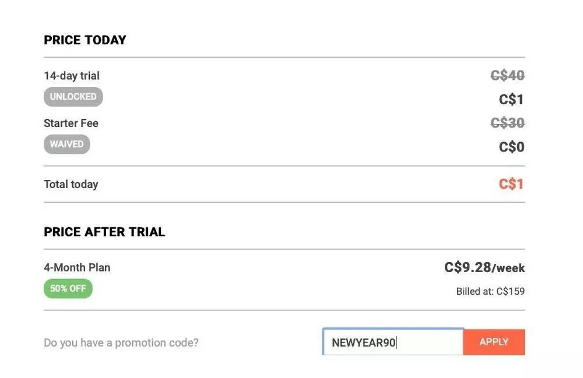This screenshot has width=583, height=378.
Task: Click the C$0 waived fee amount
Action: click(512, 147)
